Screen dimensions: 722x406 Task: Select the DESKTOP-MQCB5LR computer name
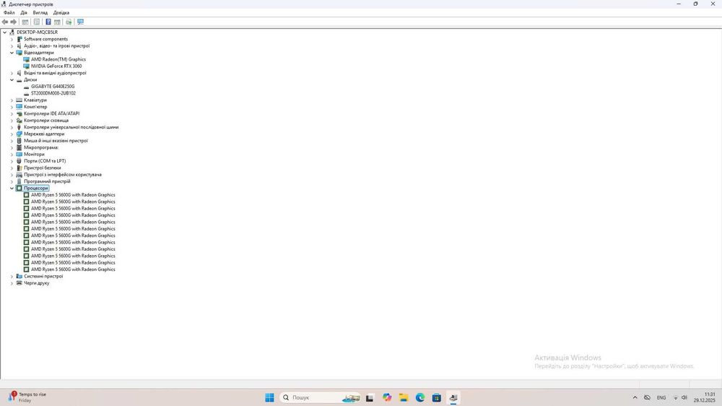[38, 33]
